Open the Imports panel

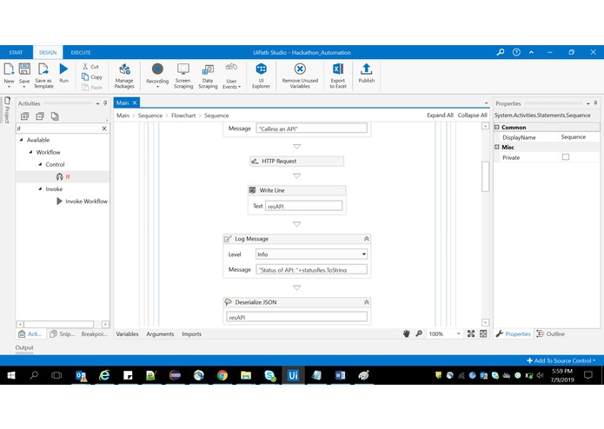pyautogui.click(x=191, y=334)
